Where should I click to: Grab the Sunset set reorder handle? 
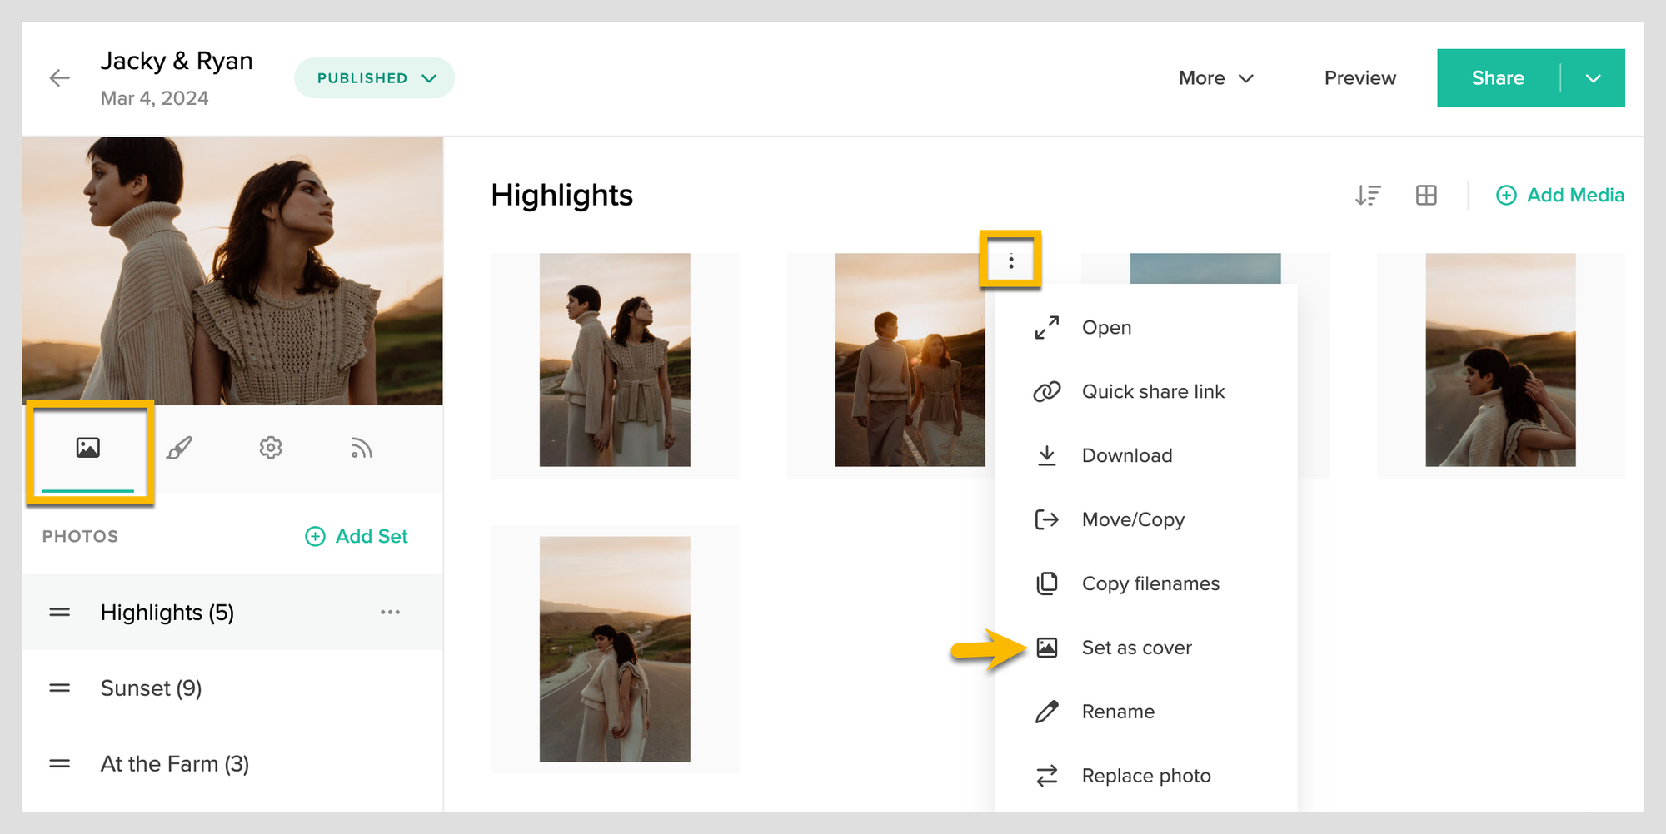point(59,688)
